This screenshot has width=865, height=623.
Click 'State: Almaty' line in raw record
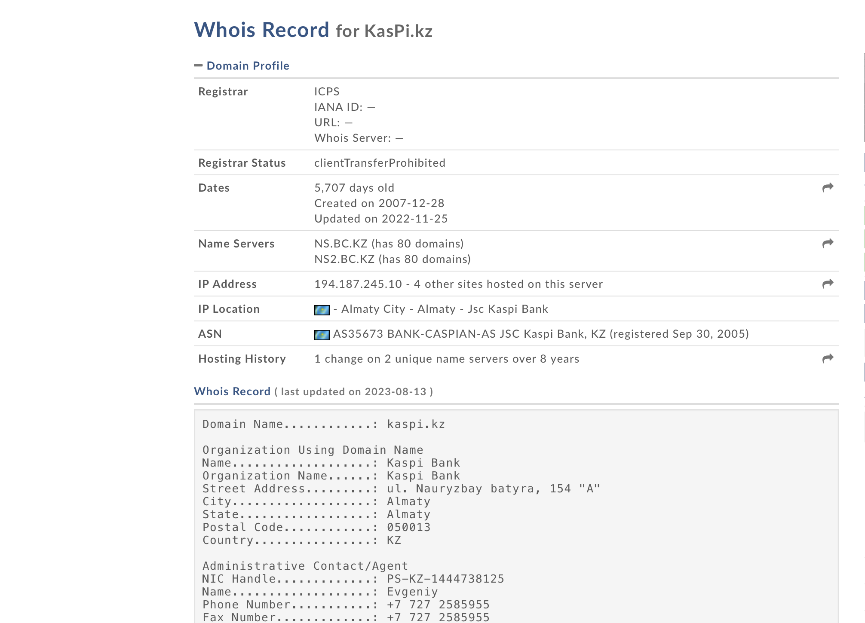[316, 515]
